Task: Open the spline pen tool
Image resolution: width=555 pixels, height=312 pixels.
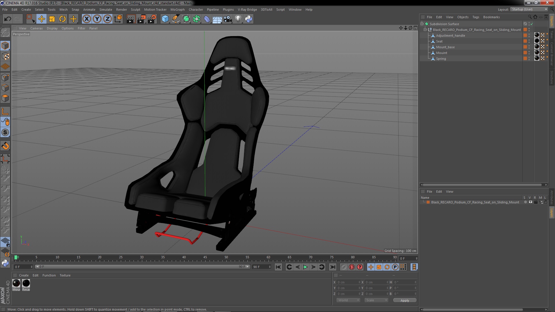Action: pos(175,19)
